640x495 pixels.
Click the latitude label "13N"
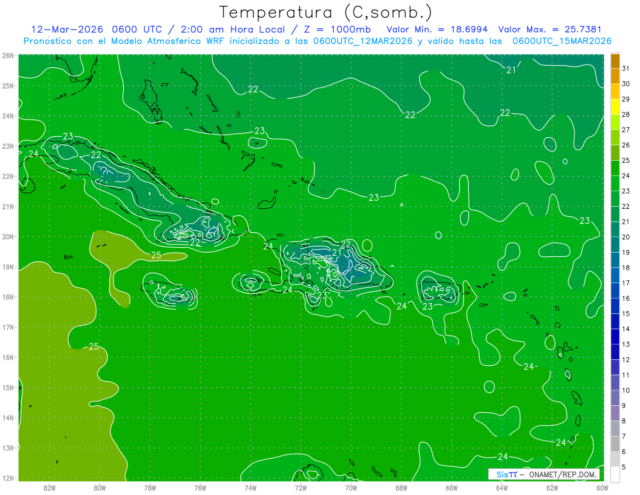(8, 448)
